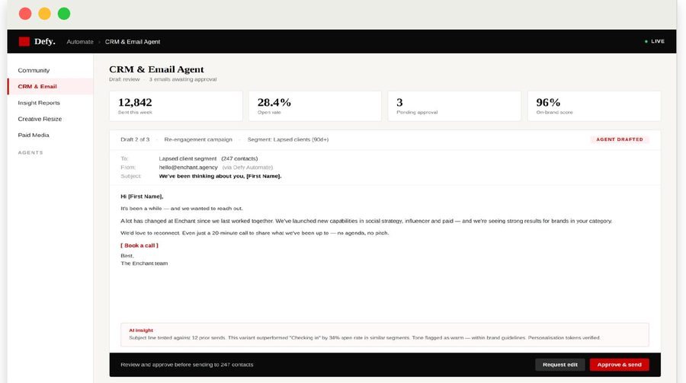Click the (via Defy Automate) note
686x383 pixels.
click(x=247, y=168)
